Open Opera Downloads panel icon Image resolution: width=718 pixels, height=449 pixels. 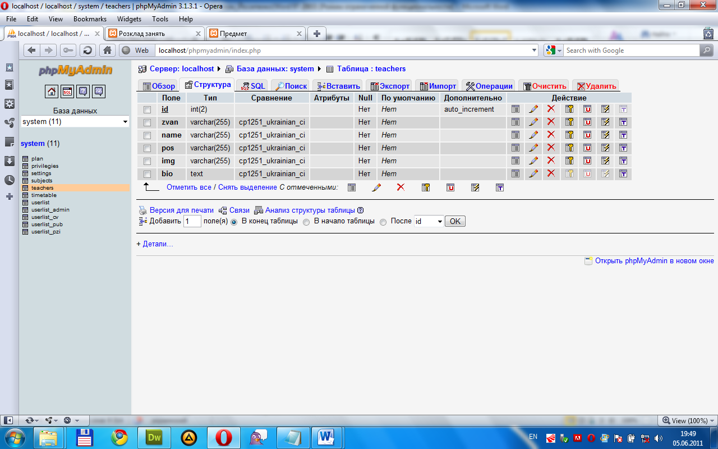[x=10, y=161]
